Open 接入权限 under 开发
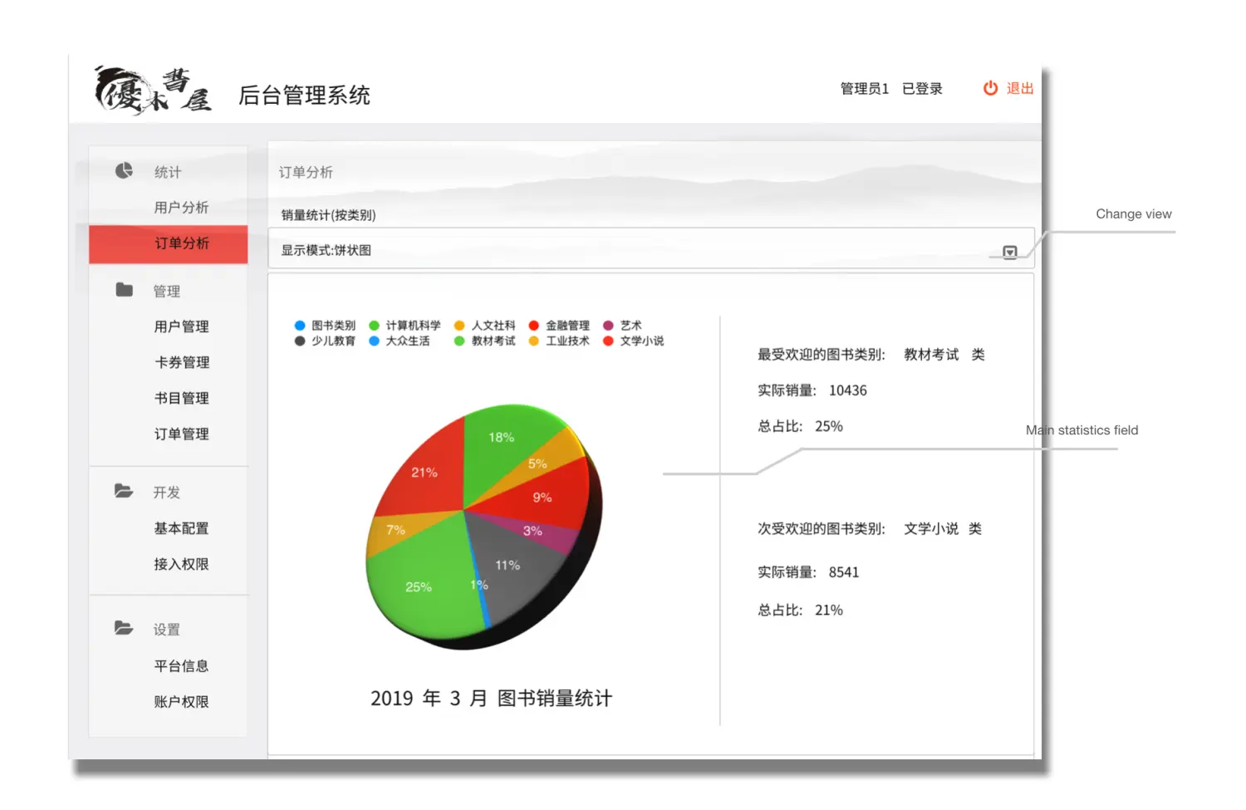Screen dimensions: 1246x810 coord(181,564)
